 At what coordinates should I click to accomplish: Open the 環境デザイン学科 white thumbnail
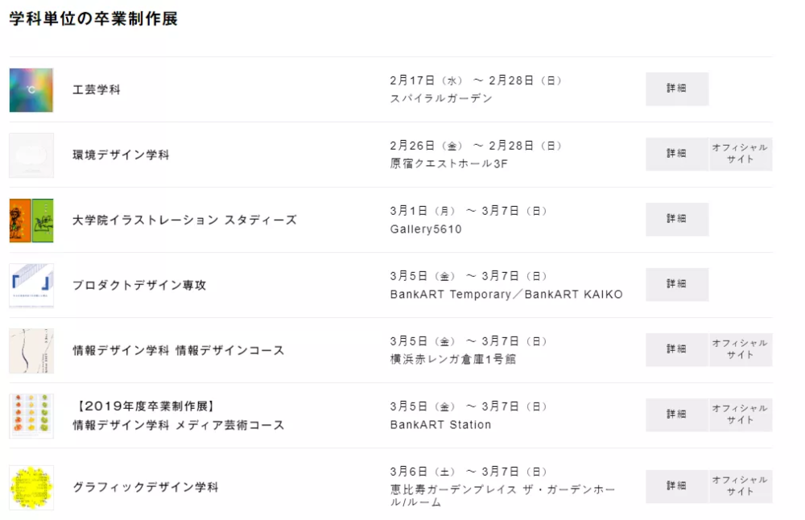tap(31, 155)
